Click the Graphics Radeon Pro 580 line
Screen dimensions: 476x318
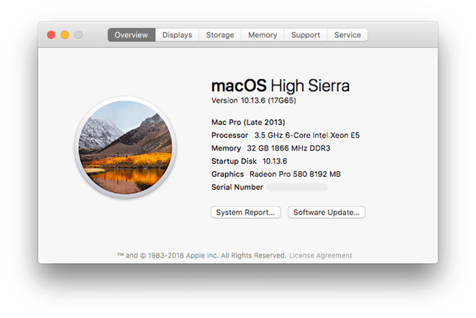(x=276, y=174)
